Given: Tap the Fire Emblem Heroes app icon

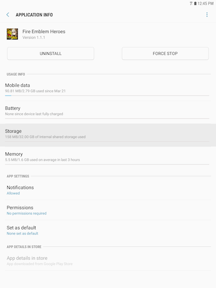Looking at the screenshot, I should (x=12, y=34).
